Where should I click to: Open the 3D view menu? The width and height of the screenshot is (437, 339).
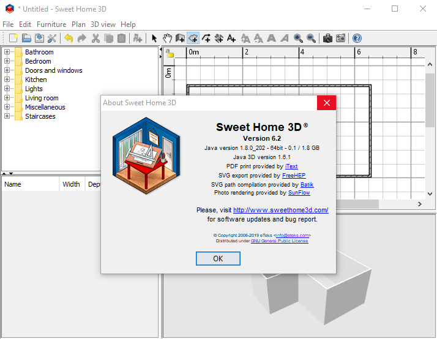click(103, 24)
